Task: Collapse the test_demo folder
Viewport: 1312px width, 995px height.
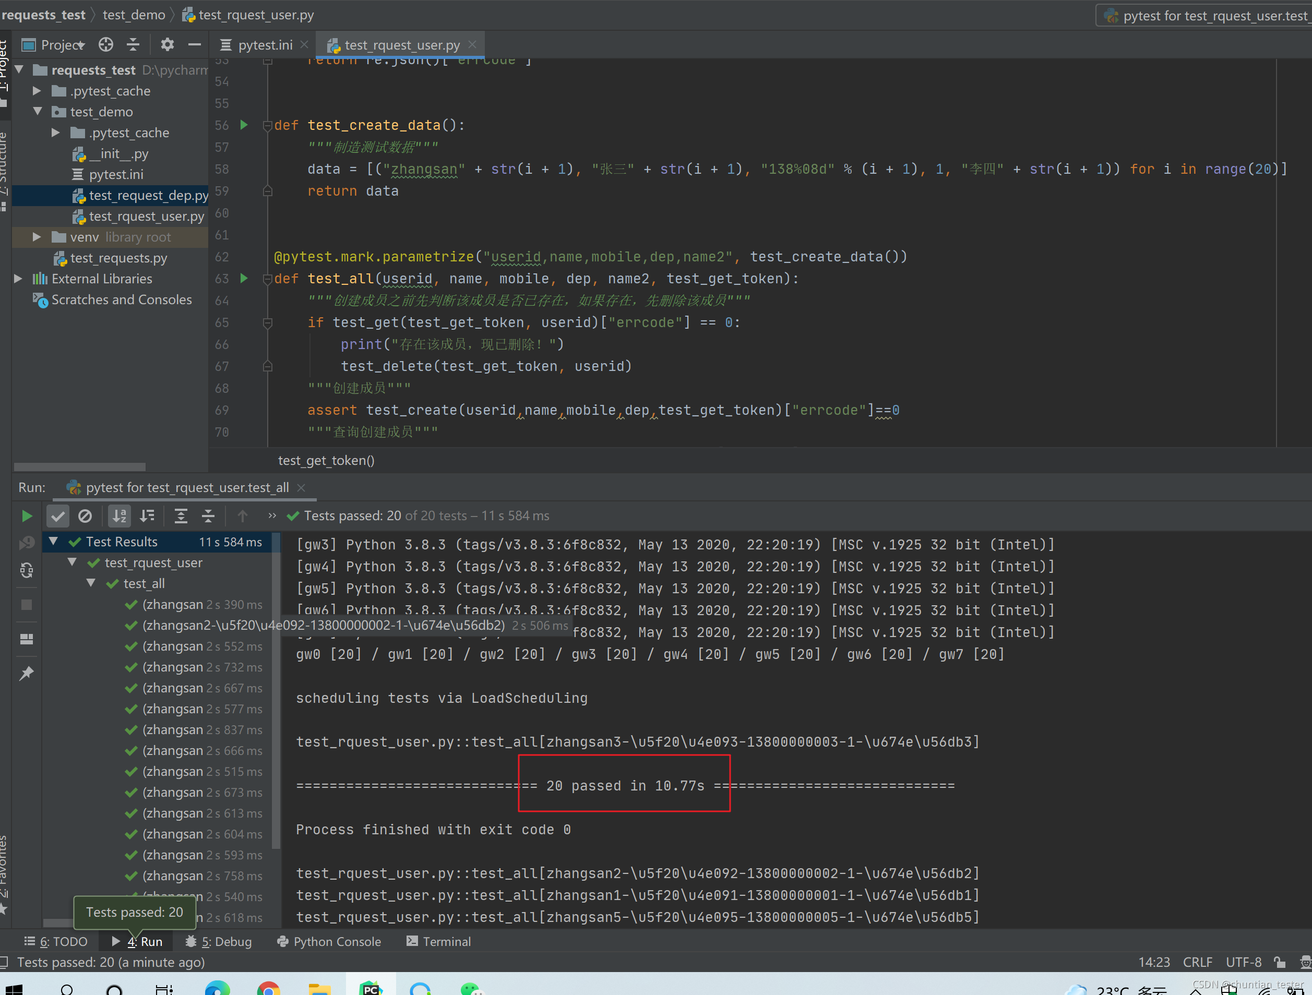Action: [x=38, y=112]
